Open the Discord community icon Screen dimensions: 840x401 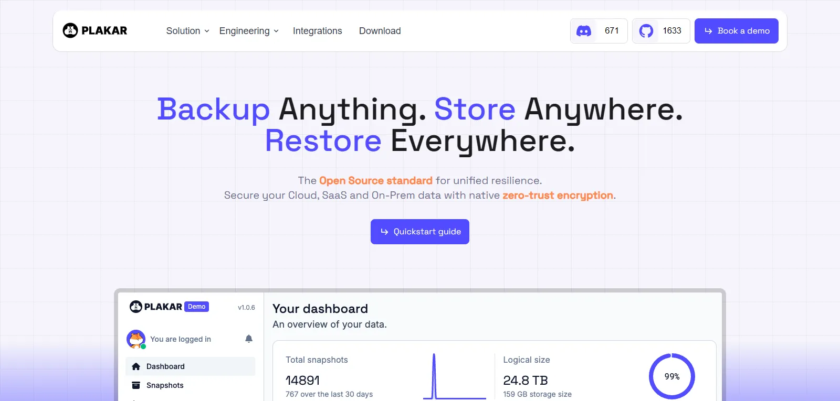pyautogui.click(x=584, y=31)
